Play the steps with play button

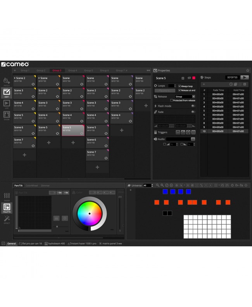[x=245, y=77]
